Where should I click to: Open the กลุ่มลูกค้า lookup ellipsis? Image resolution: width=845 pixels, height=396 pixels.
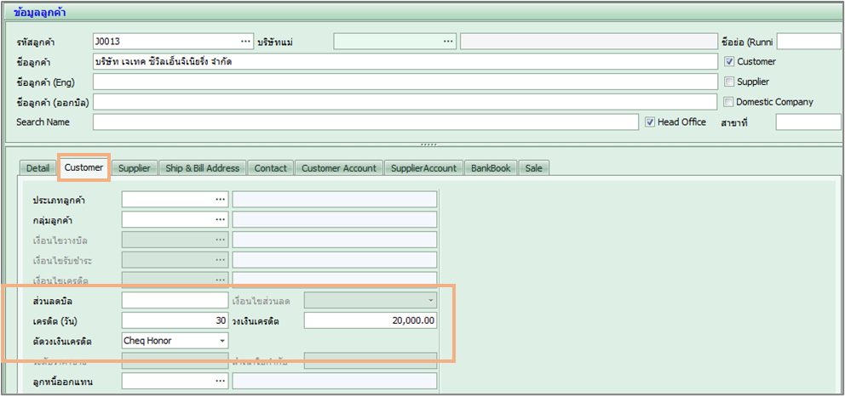pos(221,219)
